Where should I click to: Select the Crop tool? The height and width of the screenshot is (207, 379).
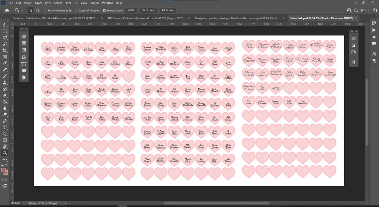click(5, 50)
